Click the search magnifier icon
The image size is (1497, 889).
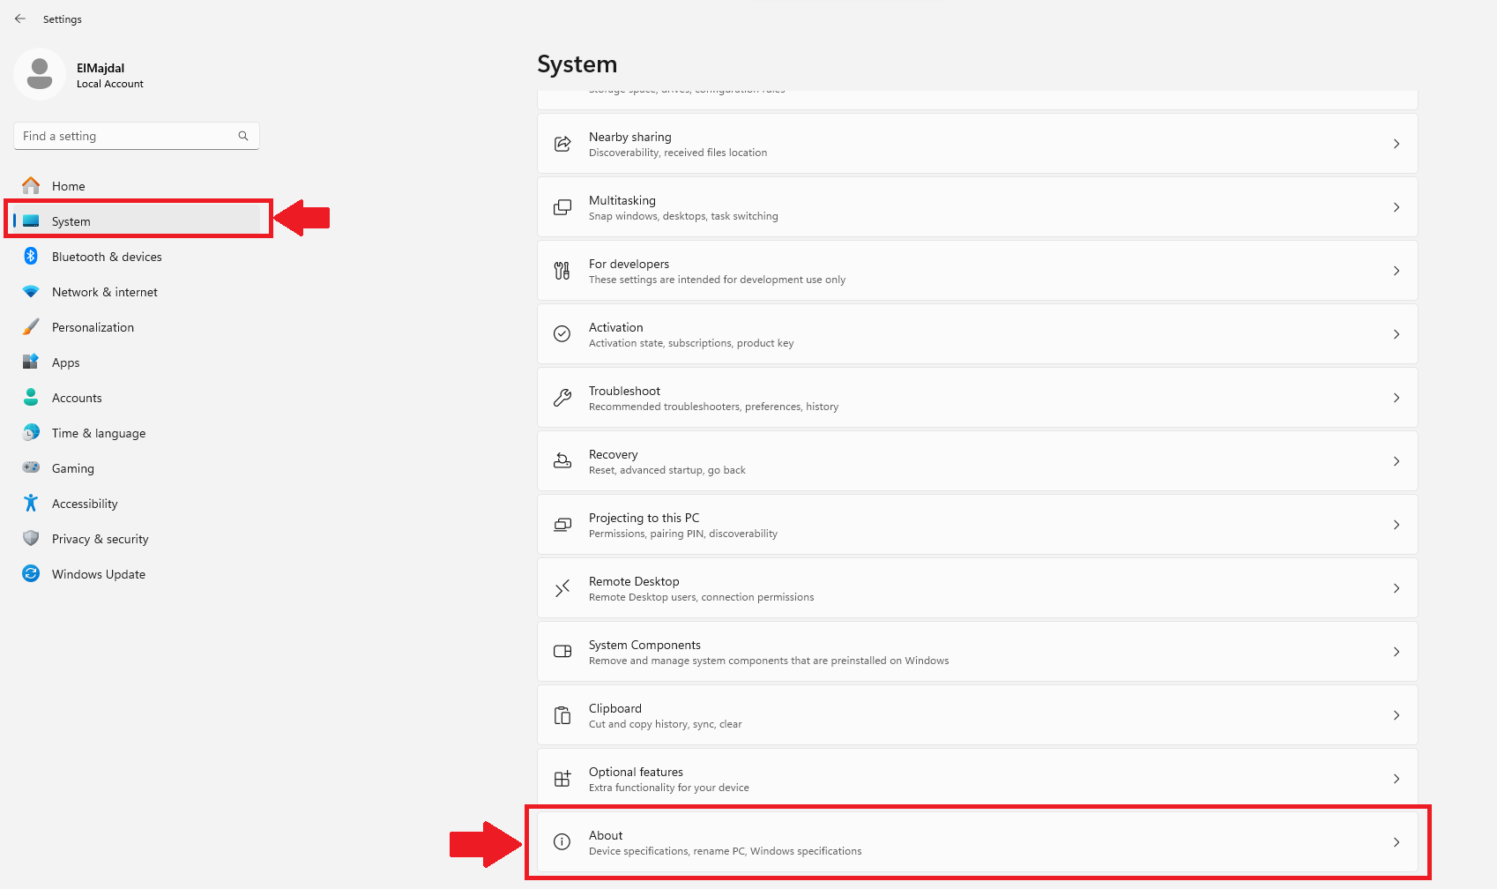[242, 136]
